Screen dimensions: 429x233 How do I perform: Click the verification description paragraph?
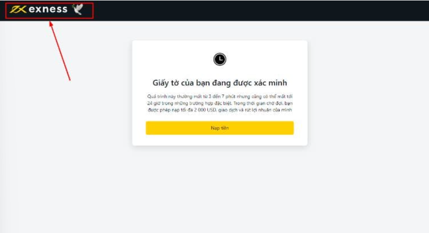click(x=219, y=103)
